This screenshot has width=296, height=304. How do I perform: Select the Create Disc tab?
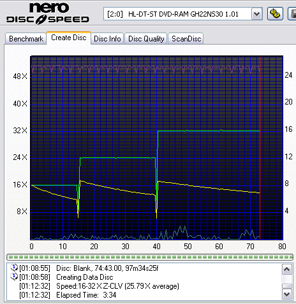coord(69,38)
